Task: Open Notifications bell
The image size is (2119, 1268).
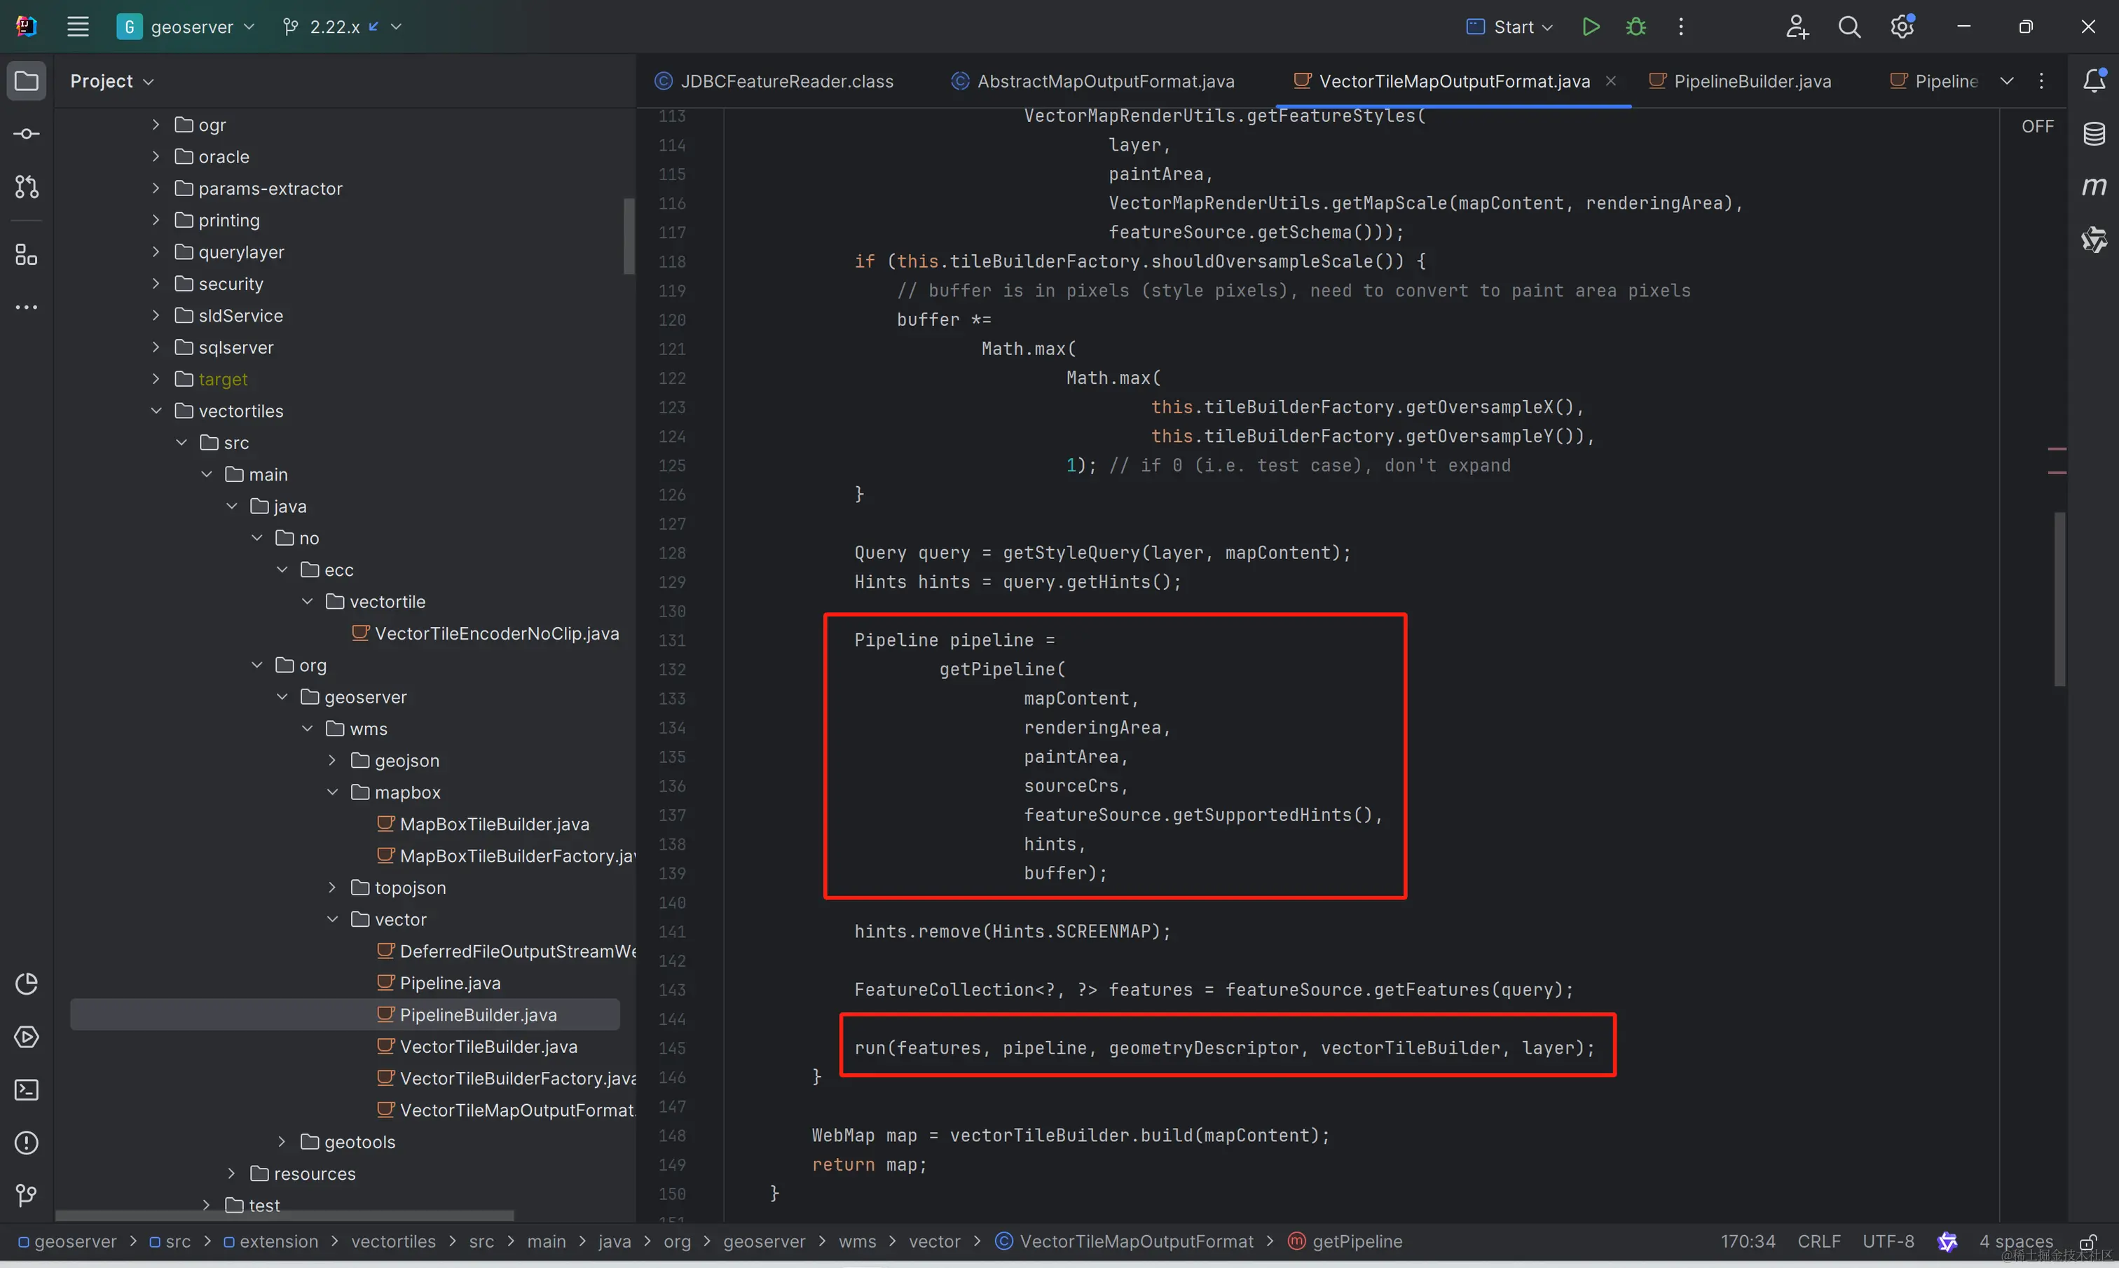Action: pos(2094,81)
